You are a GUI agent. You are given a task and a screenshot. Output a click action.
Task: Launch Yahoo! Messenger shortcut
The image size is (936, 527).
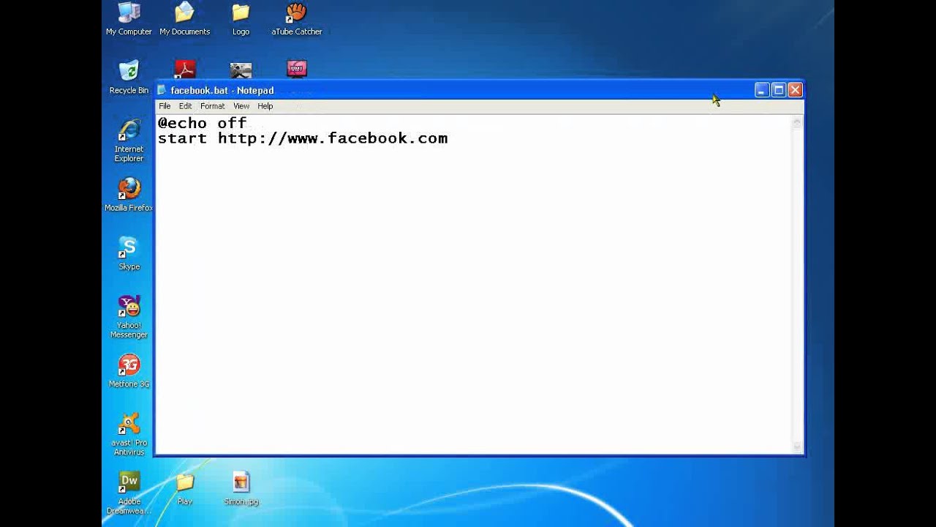[x=129, y=317]
